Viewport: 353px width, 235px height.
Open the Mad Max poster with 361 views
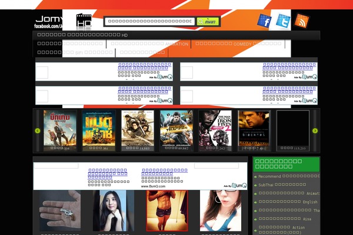tap(99, 130)
